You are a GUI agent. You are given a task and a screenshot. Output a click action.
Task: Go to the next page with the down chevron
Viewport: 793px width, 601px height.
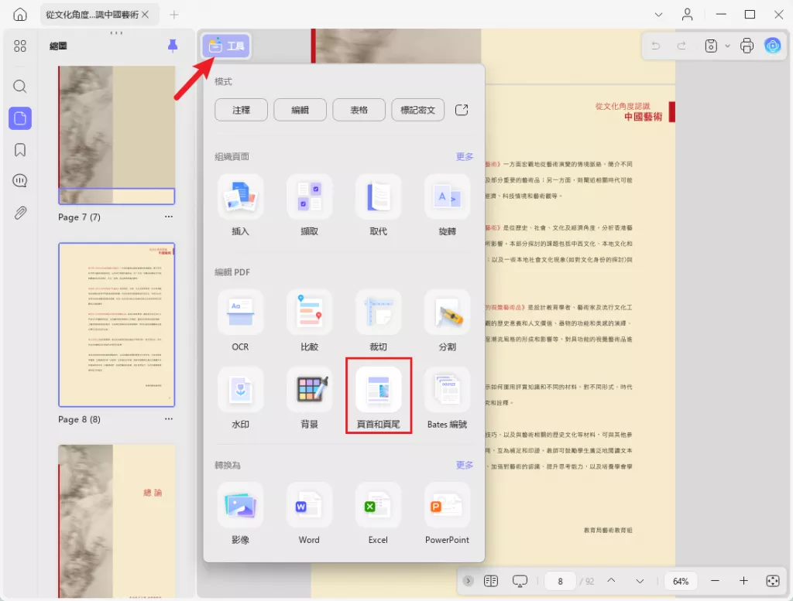pos(639,580)
